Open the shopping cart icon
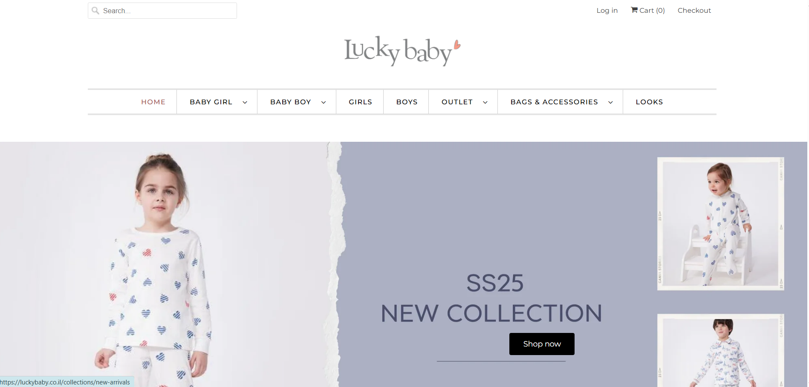Image resolution: width=809 pixels, height=387 pixels. 634,10
